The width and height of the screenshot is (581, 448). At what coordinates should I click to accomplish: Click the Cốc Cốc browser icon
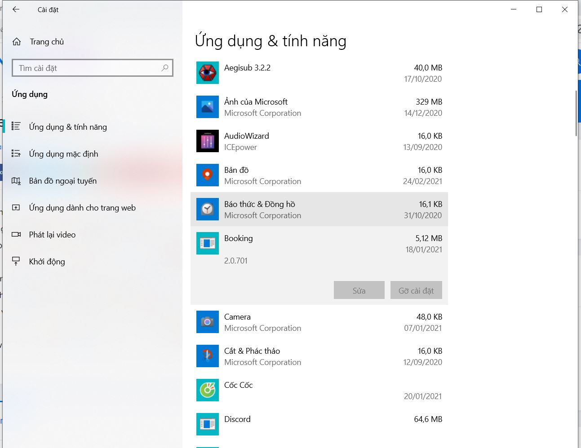[x=207, y=390]
